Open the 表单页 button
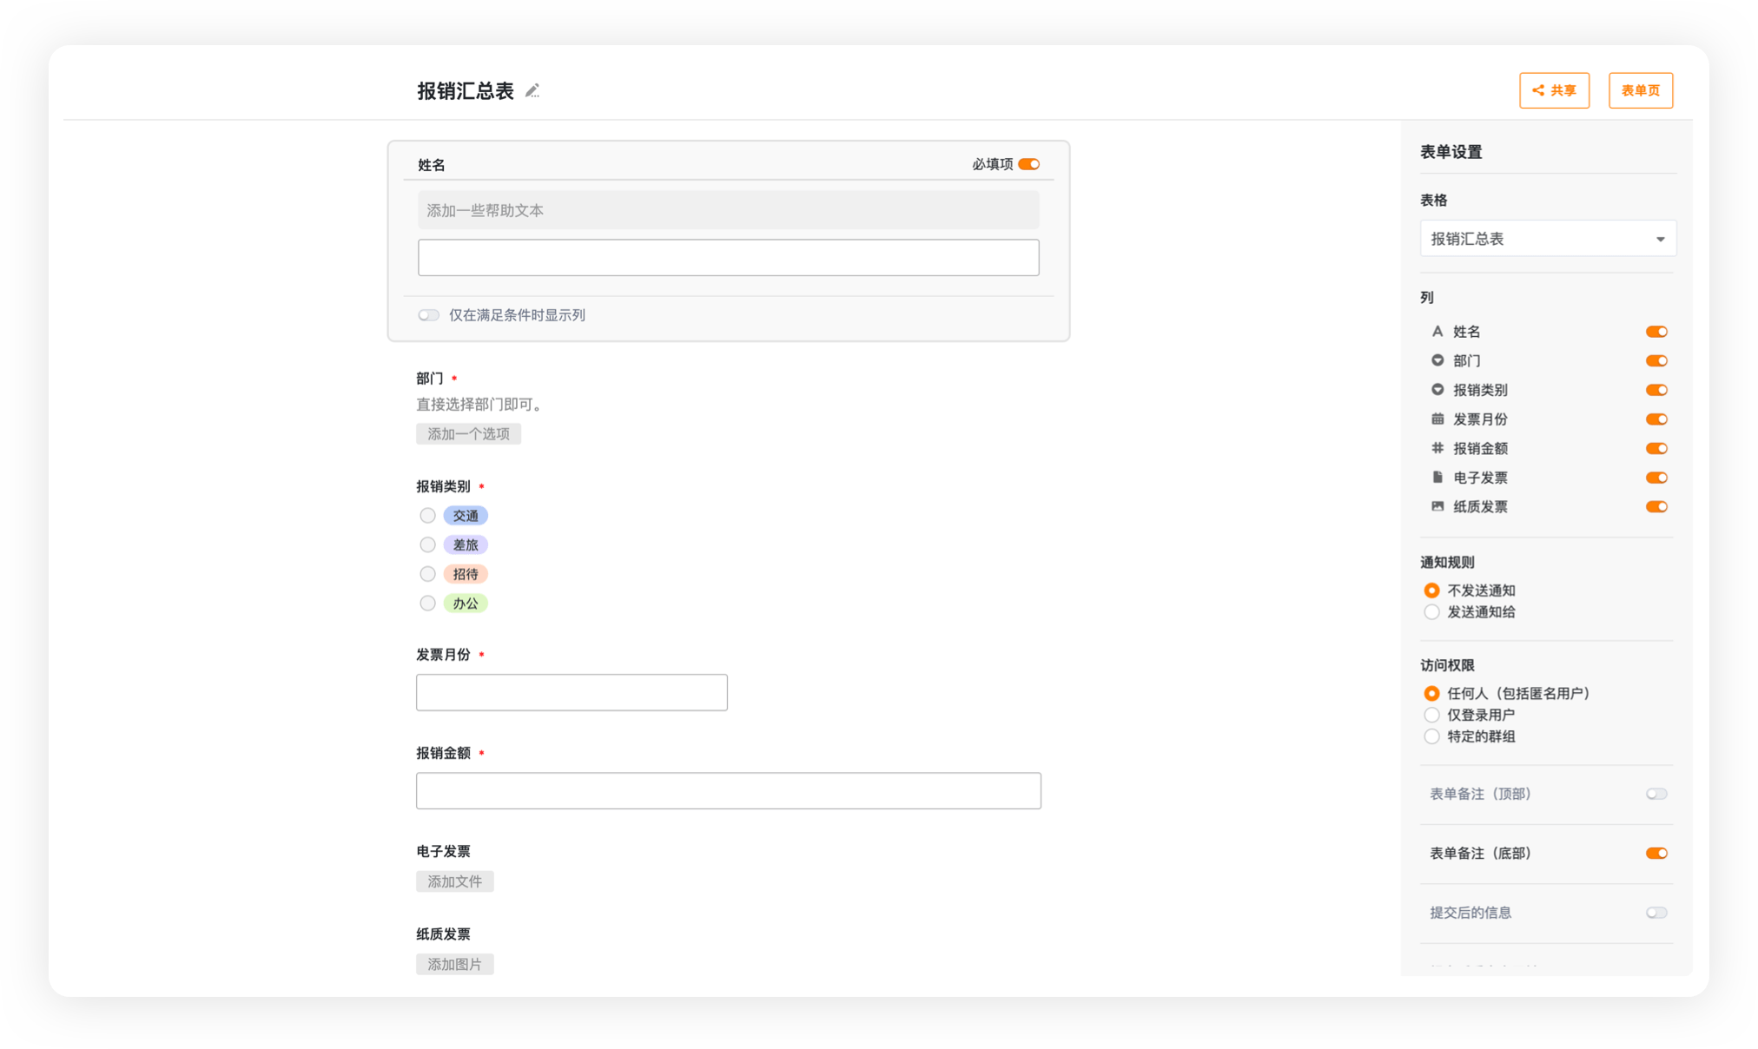This screenshot has height=1049, width=1758. (1640, 90)
